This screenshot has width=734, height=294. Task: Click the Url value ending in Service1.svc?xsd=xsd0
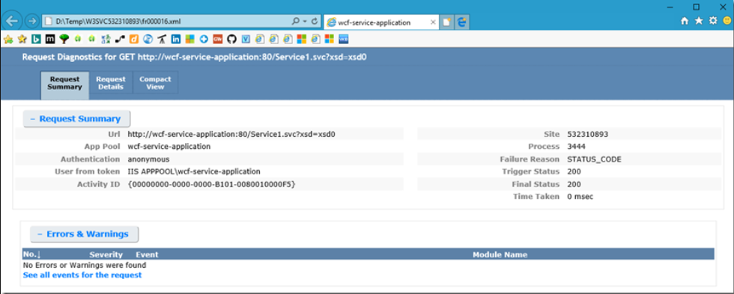coord(231,134)
